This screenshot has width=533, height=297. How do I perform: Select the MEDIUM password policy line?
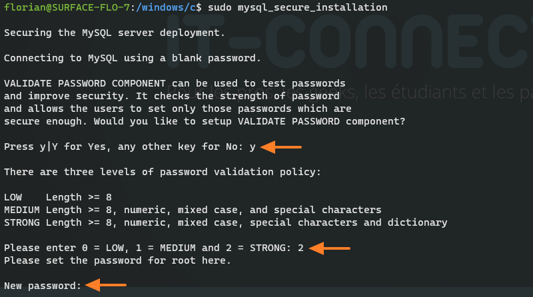click(193, 210)
